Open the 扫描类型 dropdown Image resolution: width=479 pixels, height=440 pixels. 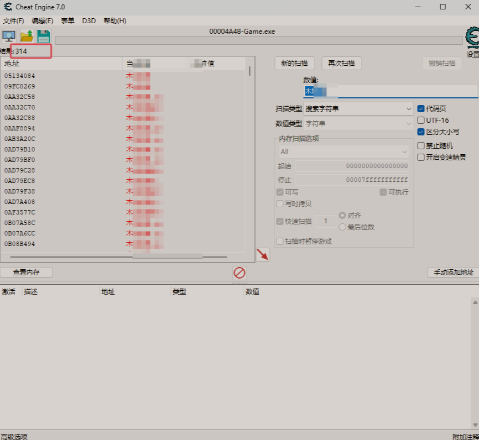(x=358, y=109)
